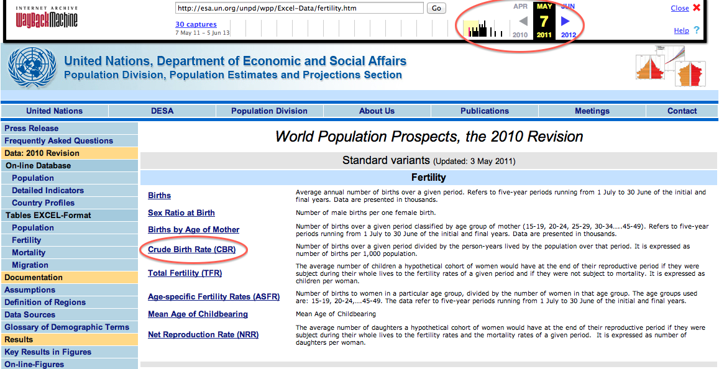Image resolution: width=719 pixels, height=369 pixels.
Task: Open Mortality in sidebar
Action: 29,253
